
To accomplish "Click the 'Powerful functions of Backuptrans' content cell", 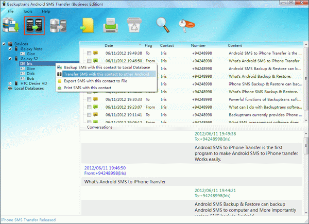I will (265, 99).
